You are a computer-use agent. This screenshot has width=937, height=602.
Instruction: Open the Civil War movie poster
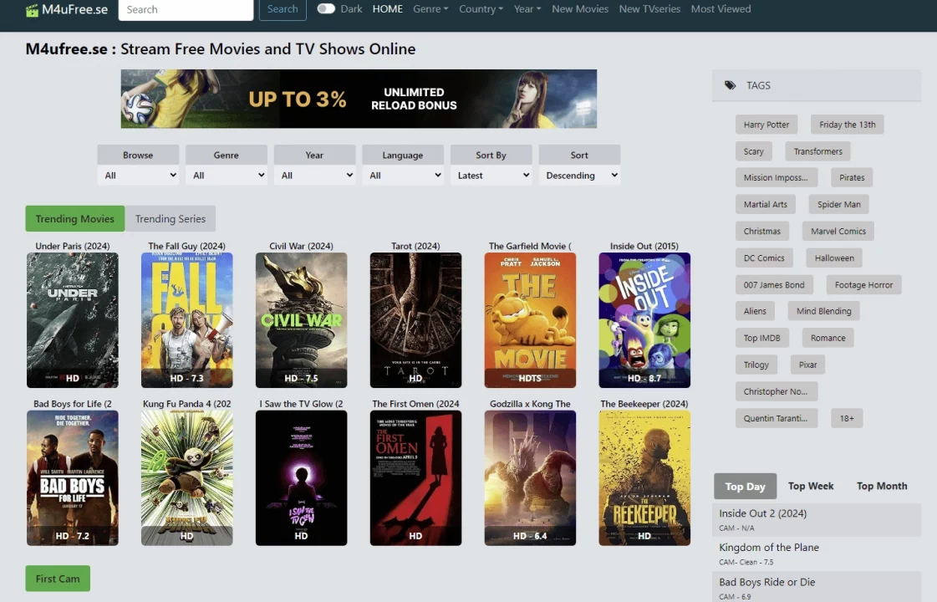tap(301, 320)
